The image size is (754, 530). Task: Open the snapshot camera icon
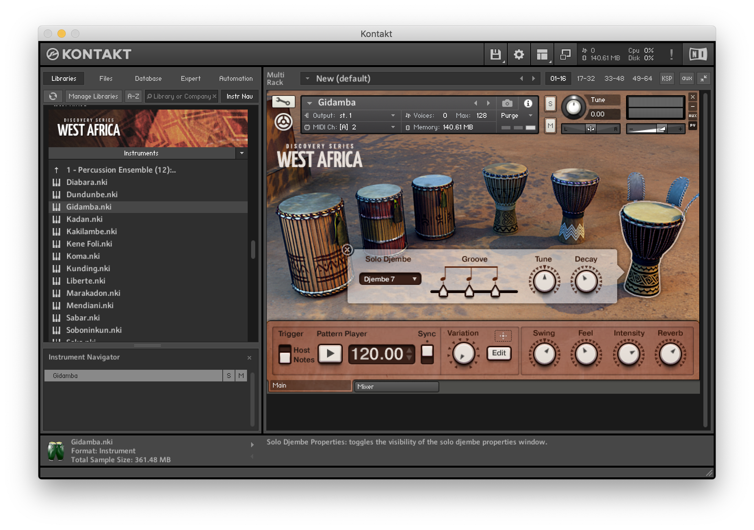tap(507, 103)
